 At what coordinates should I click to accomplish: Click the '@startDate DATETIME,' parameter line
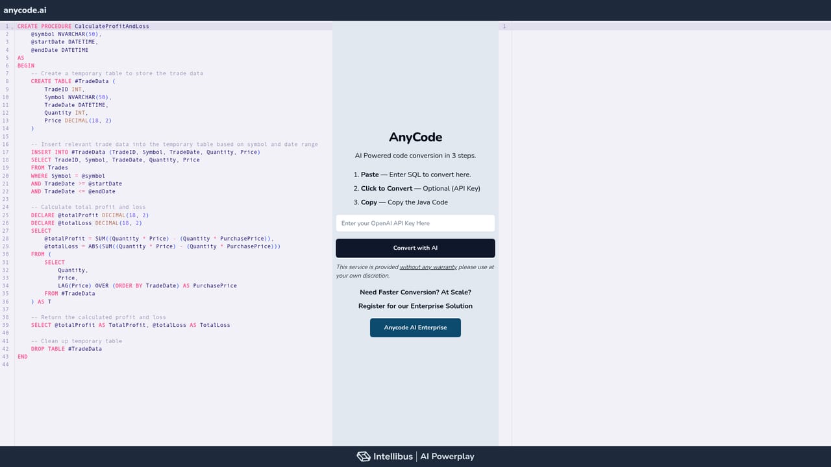64,42
